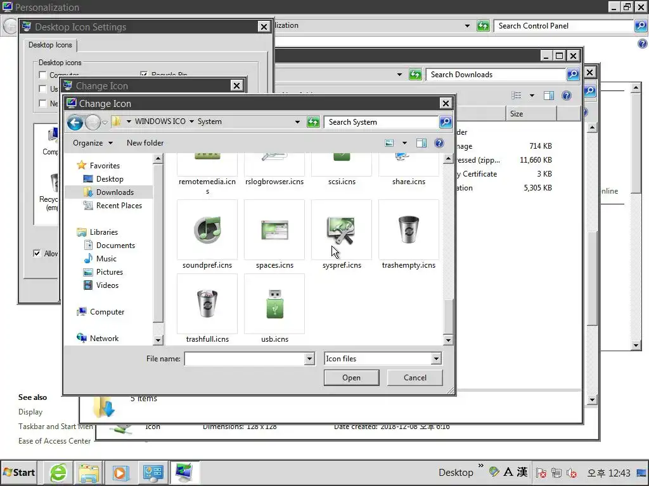
Task: Open the Icon files type dropdown
Action: click(x=436, y=359)
